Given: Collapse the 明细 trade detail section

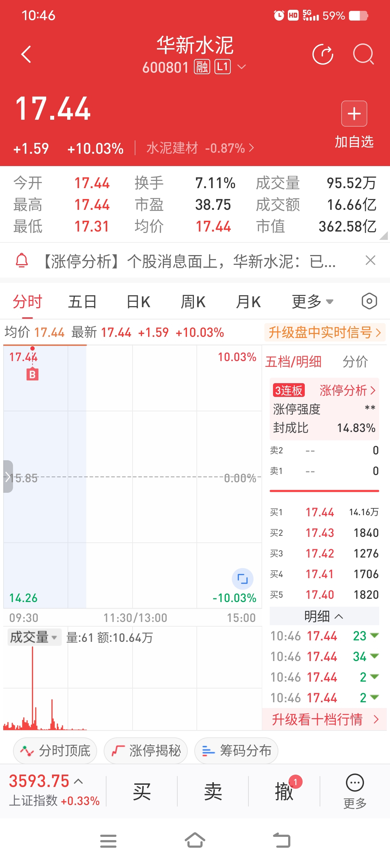Looking at the screenshot, I should 324,616.
